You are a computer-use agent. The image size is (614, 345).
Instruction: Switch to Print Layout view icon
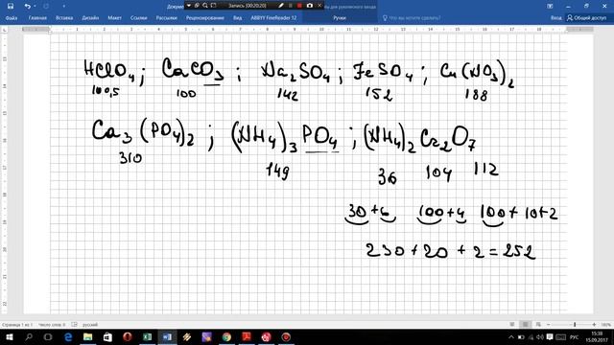pos(525,325)
